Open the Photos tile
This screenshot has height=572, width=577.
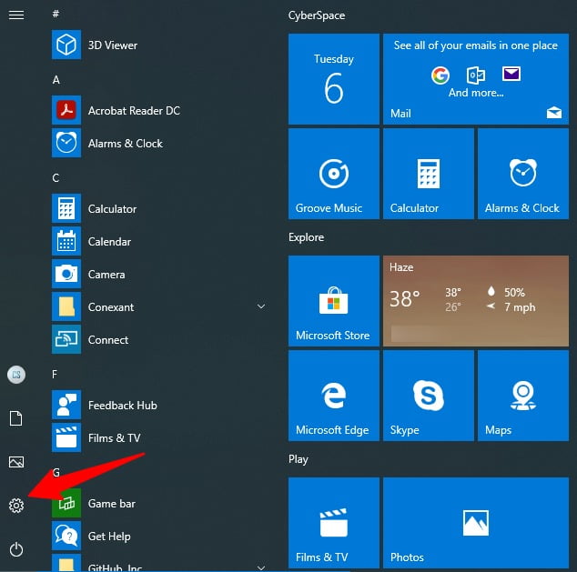point(476,523)
